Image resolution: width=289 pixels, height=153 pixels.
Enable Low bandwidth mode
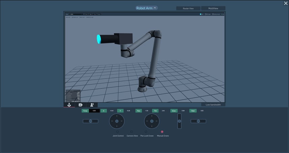click(x=213, y=105)
